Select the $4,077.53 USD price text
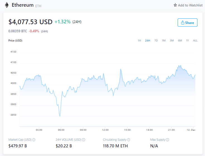 point(30,22)
